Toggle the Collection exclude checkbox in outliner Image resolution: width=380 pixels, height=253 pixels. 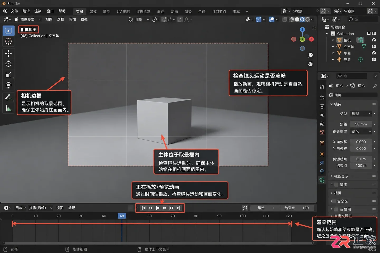(x=369, y=33)
